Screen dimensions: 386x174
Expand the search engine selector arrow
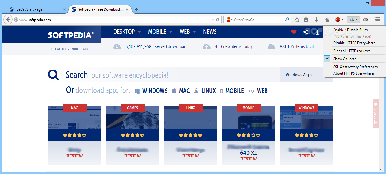(x=231, y=20)
